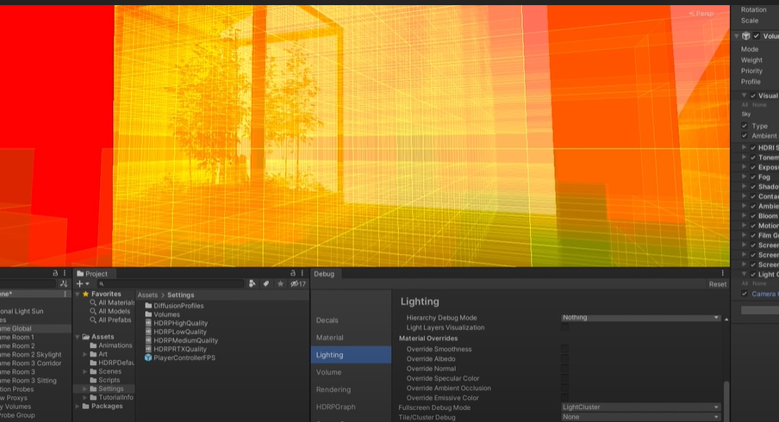The width and height of the screenshot is (779, 422).
Task: Toggle hidden packages visibility icon showing 17
Action: point(298,283)
